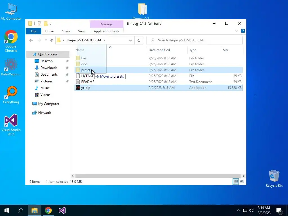The width and height of the screenshot is (288, 216).
Task: Open the address bar history dropdown
Action: (130, 40)
